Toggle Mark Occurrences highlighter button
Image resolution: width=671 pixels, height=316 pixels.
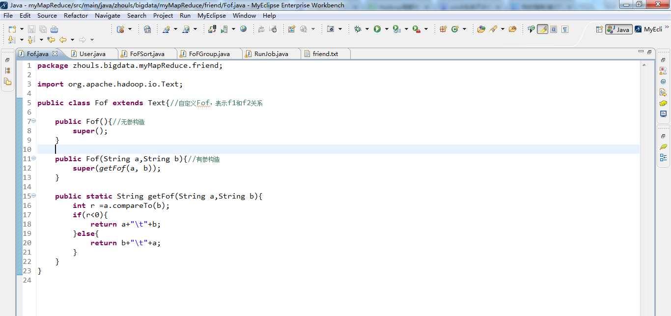tap(542, 29)
